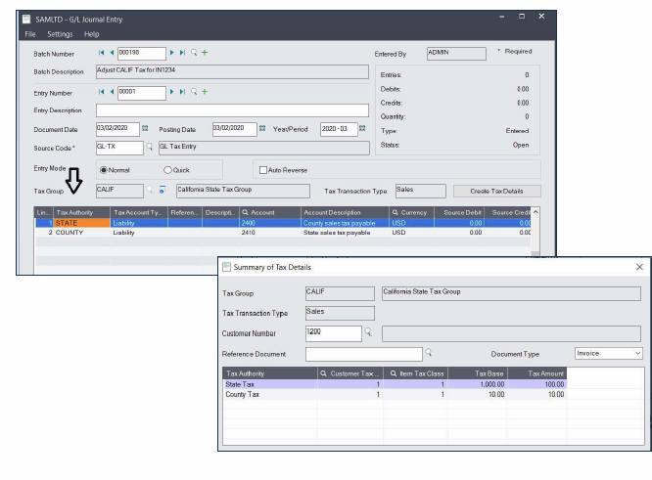Go to the first batch number

coord(102,53)
